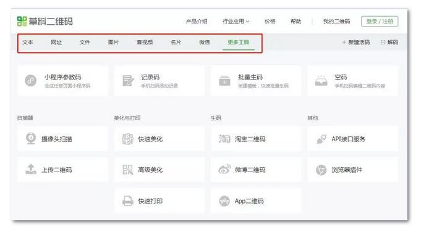
Task: Click the 浏览器插件 label
Action: click(347, 170)
